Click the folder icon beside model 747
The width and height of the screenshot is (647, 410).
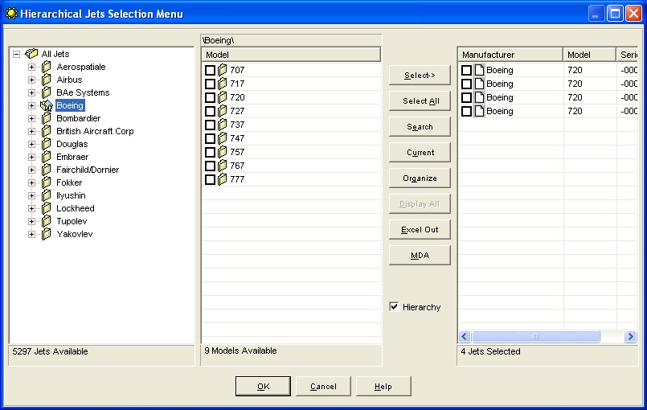click(x=223, y=138)
